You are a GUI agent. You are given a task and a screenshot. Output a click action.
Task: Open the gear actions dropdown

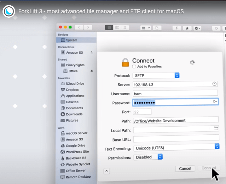(197, 28)
